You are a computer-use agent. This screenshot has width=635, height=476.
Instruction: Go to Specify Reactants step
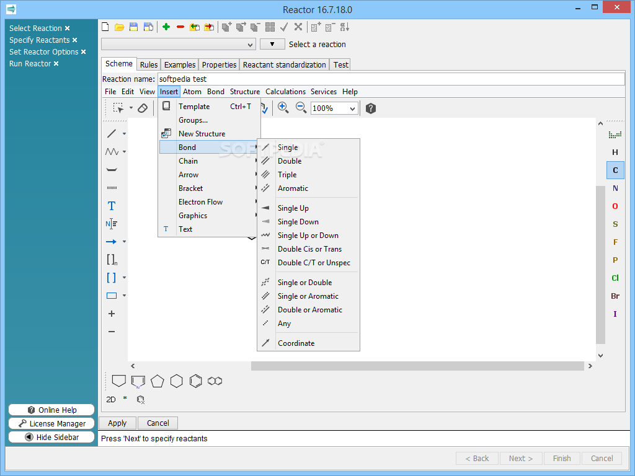(39, 40)
